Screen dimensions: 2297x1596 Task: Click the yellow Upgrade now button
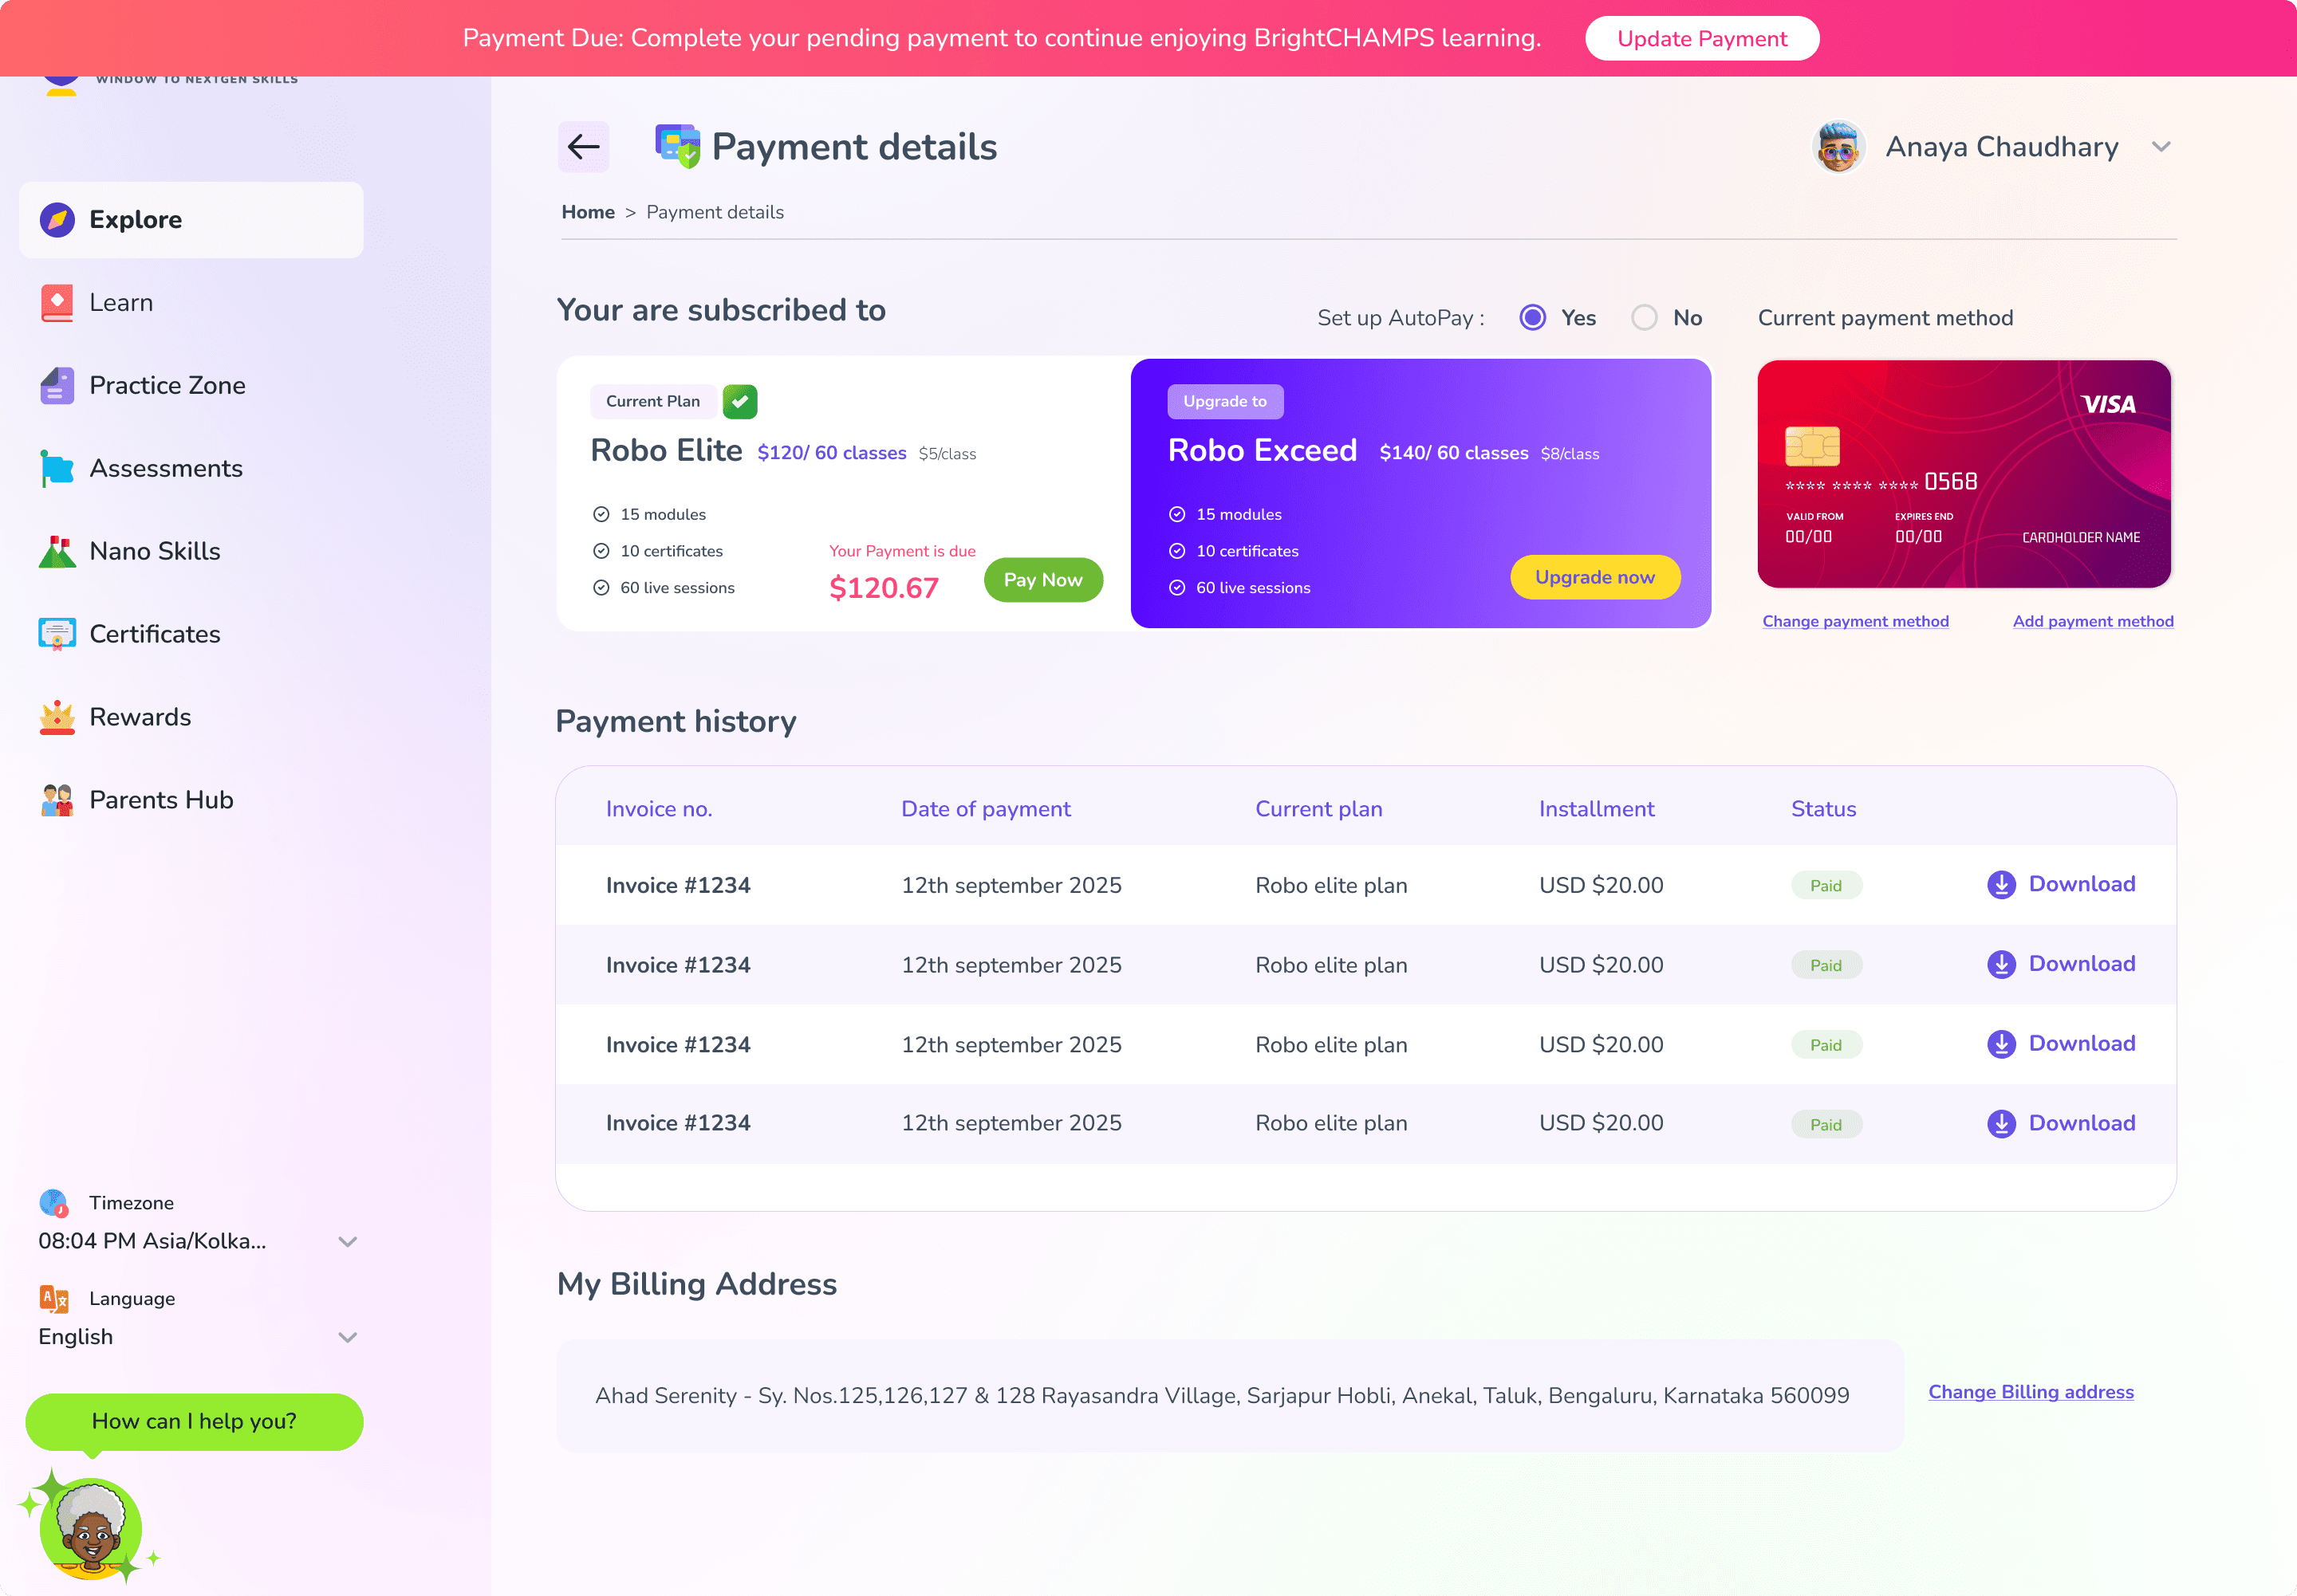click(x=1594, y=577)
